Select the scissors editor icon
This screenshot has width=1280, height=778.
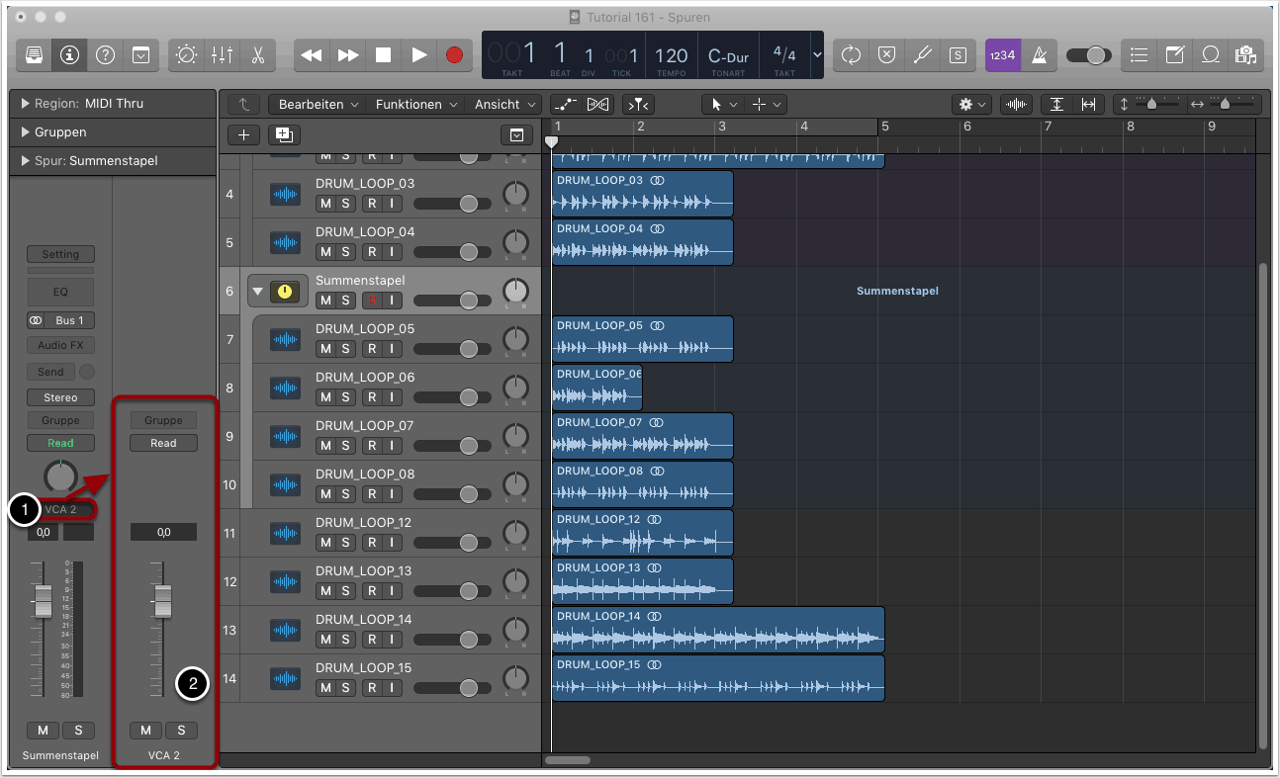point(257,55)
